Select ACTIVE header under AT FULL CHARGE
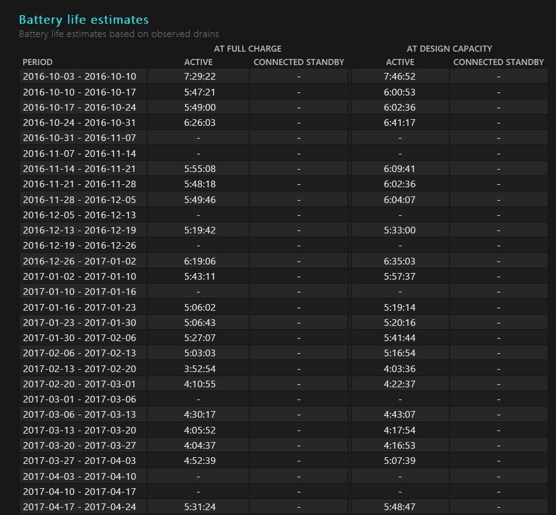The image size is (556, 515). tap(198, 62)
